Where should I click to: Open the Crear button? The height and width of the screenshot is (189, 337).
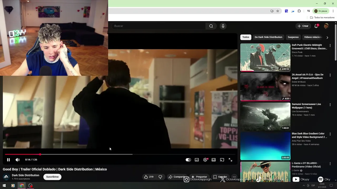coord(303,26)
